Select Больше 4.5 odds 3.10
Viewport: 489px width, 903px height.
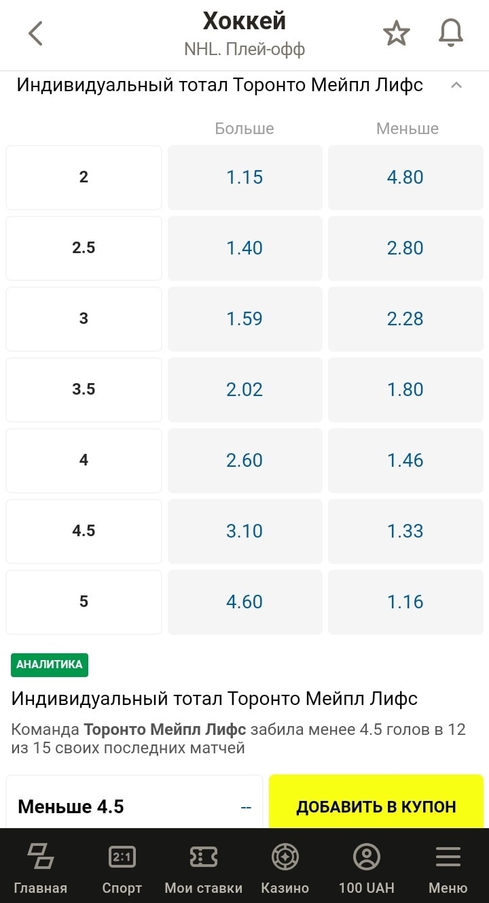pyautogui.click(x=244, y=531)
